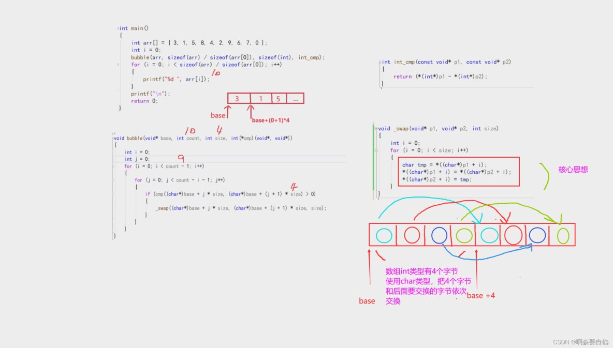613x348 pixels.
Task: Click the base label under the byte diagram
Action: click(367, 301)
